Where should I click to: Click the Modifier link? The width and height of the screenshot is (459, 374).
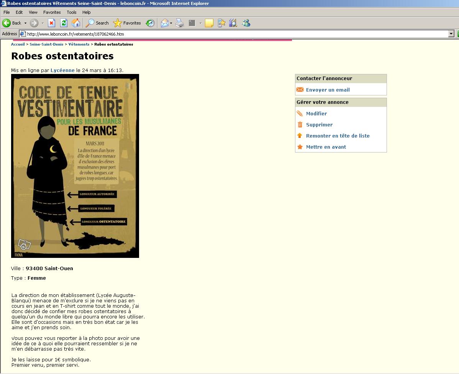point(316,114)
